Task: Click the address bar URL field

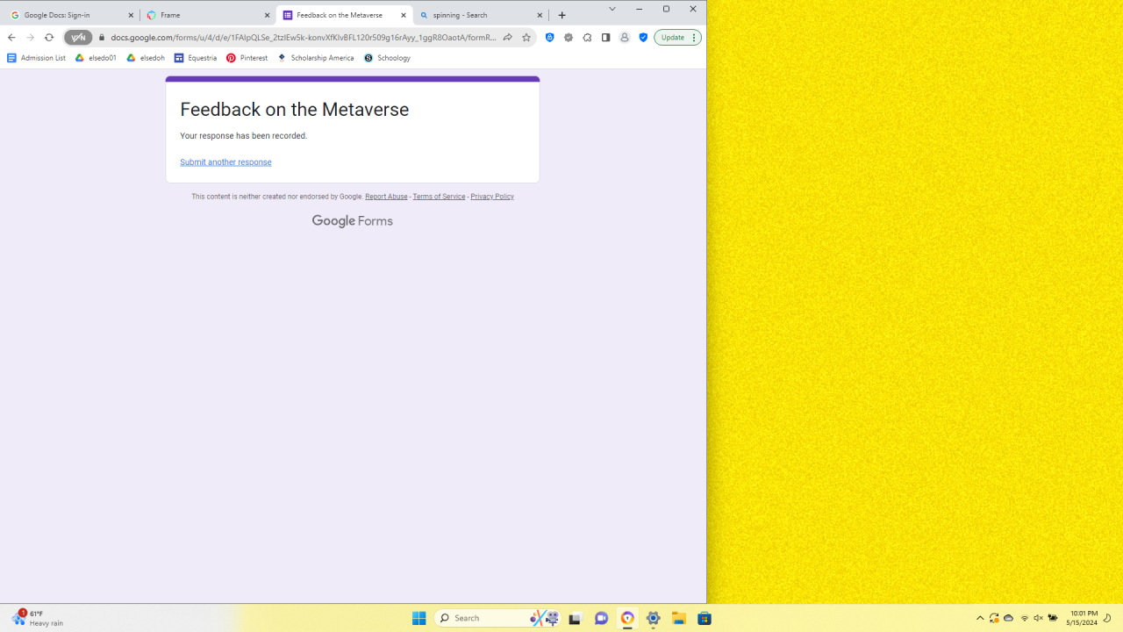Action: tap(303, 38)
